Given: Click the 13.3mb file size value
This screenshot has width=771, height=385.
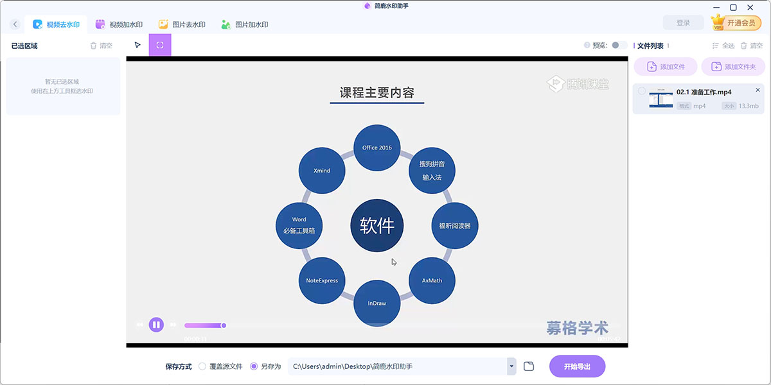Looking at the screenshot, I should click(749, 106).
